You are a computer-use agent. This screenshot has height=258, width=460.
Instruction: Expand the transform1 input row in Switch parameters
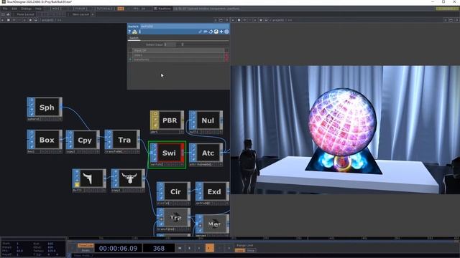point(130,59)
